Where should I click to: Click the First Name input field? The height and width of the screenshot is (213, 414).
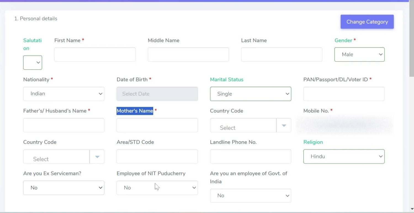click(95, 55)
